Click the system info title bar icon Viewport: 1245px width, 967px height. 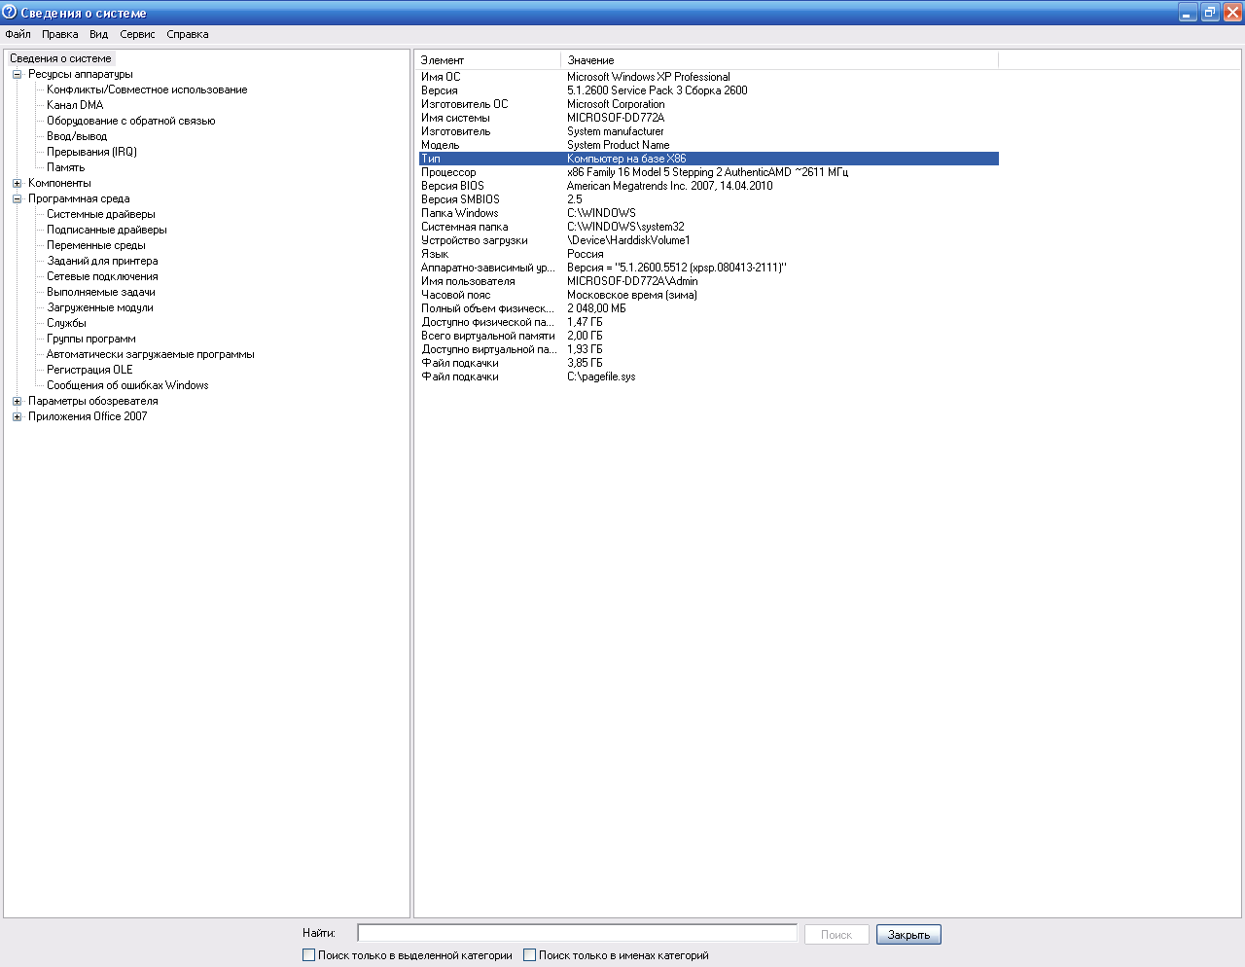[x=10, y=13]
